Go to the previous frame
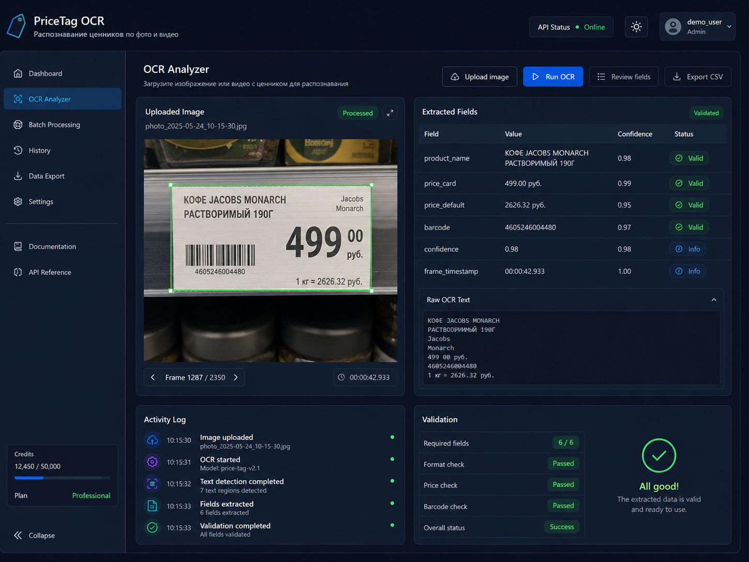This screenshot has height=562, width=749. [153, 377]
